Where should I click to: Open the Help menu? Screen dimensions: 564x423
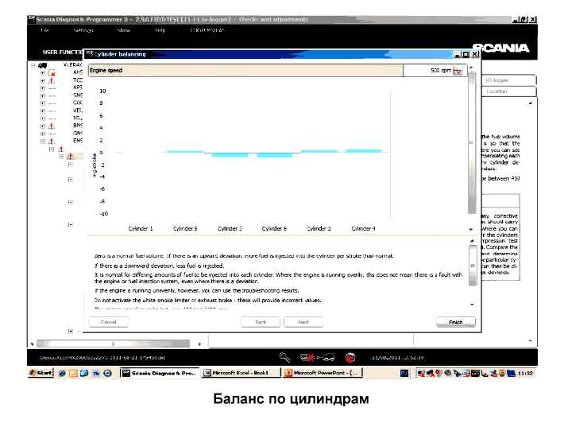coord(160,30)
